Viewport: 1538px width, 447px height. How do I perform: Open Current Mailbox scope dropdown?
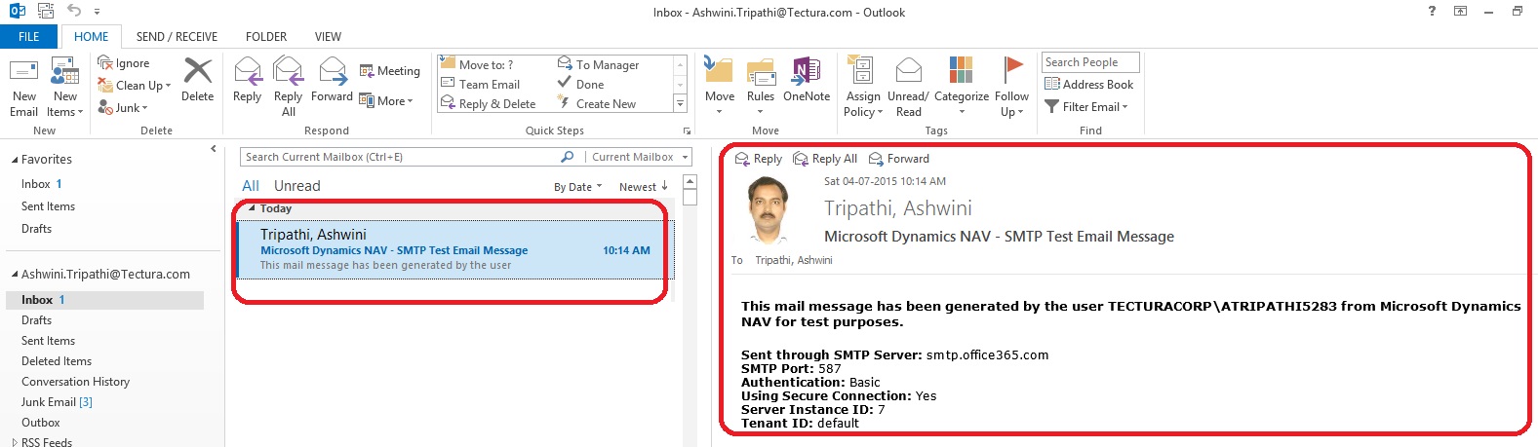tap(640, 157)
